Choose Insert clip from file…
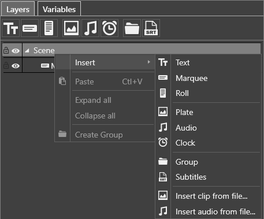264x219 pixels. point(209,196)
